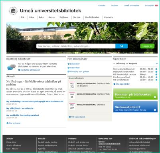160x153 pixels.
Task: Open Sök i Album footer link
Action: (x=12, y=149)
